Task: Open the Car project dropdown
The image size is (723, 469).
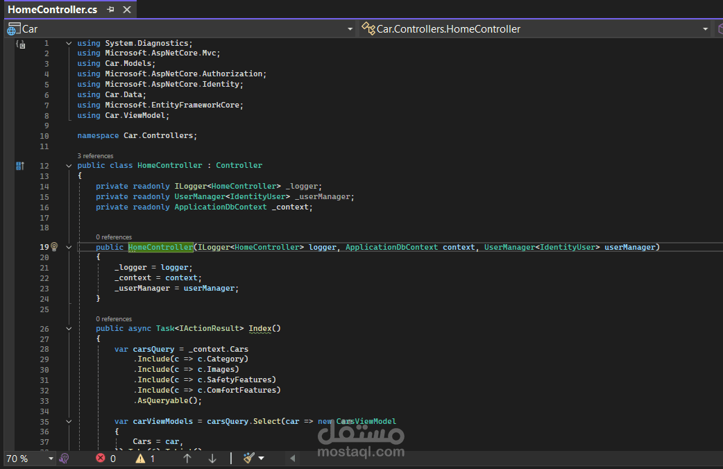Action: [350, 29]
